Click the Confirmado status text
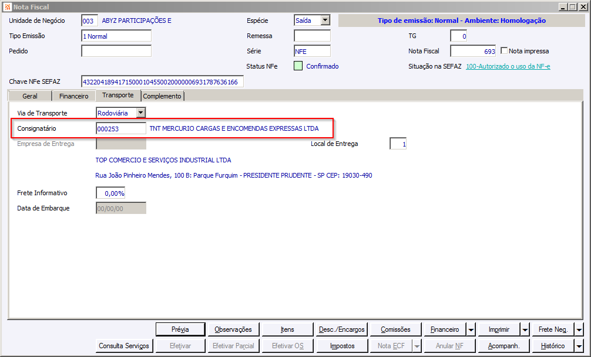The image size is (591, 357). pos(323,66)
